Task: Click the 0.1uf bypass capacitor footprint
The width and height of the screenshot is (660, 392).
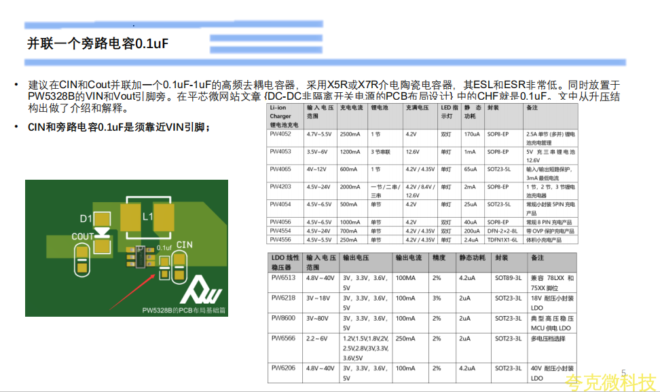Action: pos(164,268)
